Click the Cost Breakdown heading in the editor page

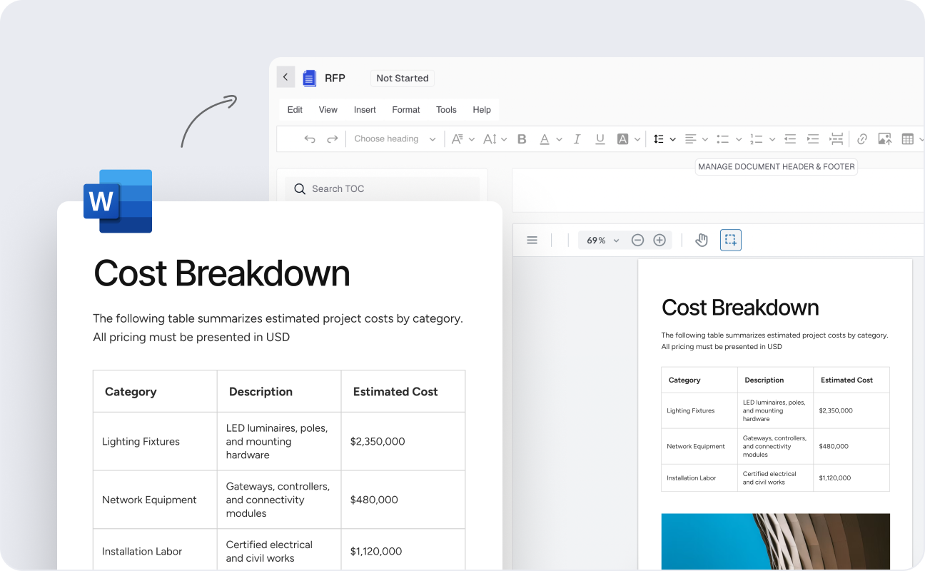click(740, 308)
